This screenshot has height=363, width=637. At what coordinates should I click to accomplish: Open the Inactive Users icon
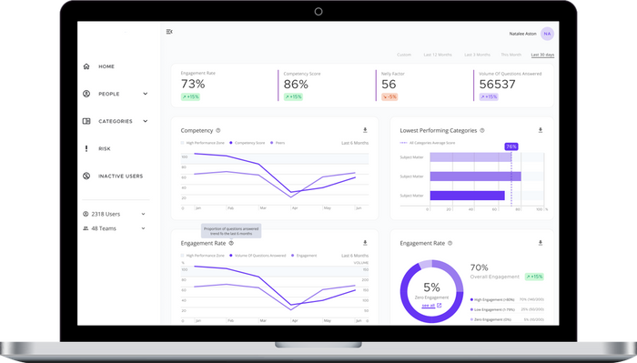86,176
